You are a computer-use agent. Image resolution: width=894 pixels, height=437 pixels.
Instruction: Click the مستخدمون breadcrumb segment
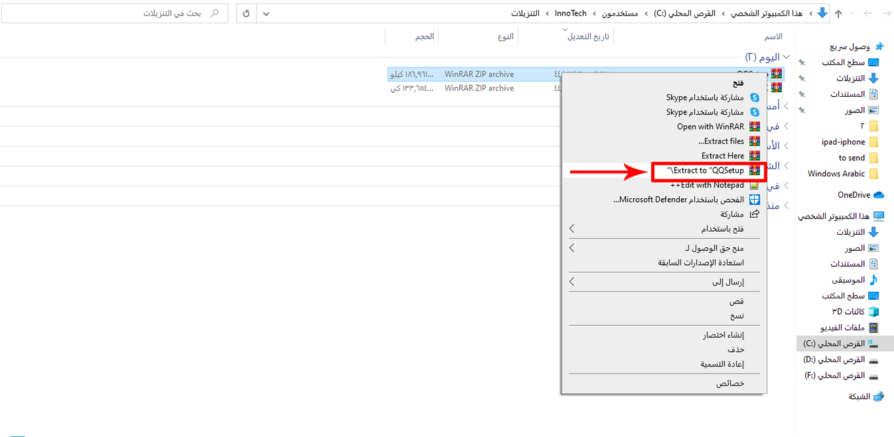621,13
